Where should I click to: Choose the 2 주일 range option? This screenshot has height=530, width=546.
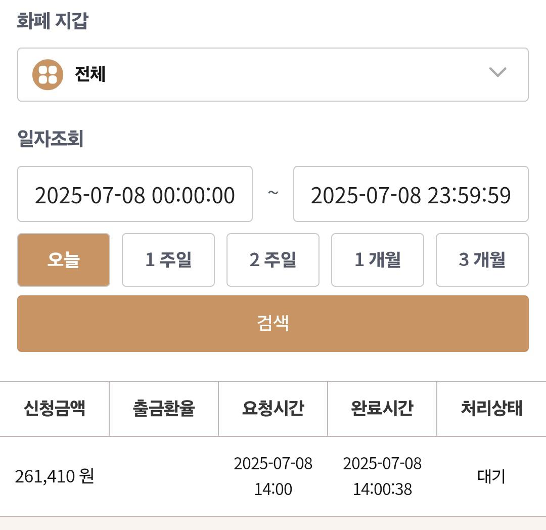pyautogui.click(x=273, y=260)
